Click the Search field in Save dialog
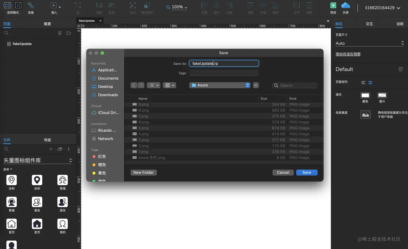This screenshot has width=408, height=249. (295, 85)
